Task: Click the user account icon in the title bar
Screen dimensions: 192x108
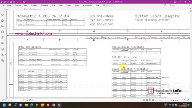Action: (175, 2)
